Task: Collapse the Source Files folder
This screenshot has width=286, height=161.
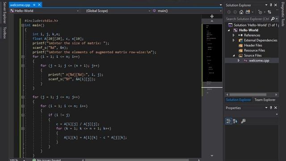Action: [234, 55]
